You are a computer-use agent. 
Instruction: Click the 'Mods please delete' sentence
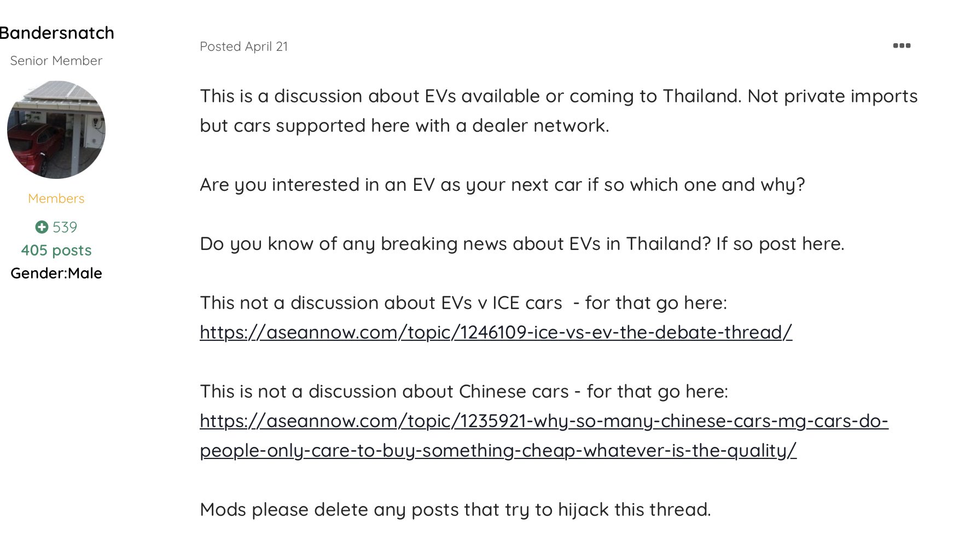(455, 509)
